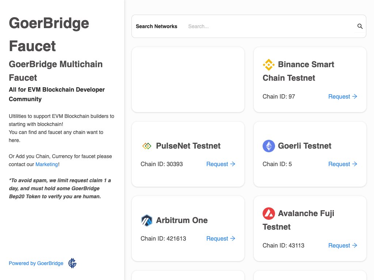
Task: Click the Goerli Testnet title
Action: (x=305, y=146)
